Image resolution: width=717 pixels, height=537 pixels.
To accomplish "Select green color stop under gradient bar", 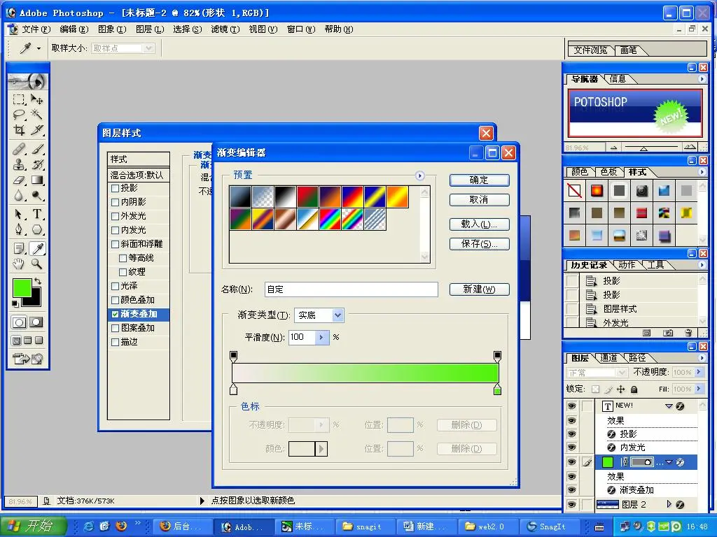I will [498, 389].
